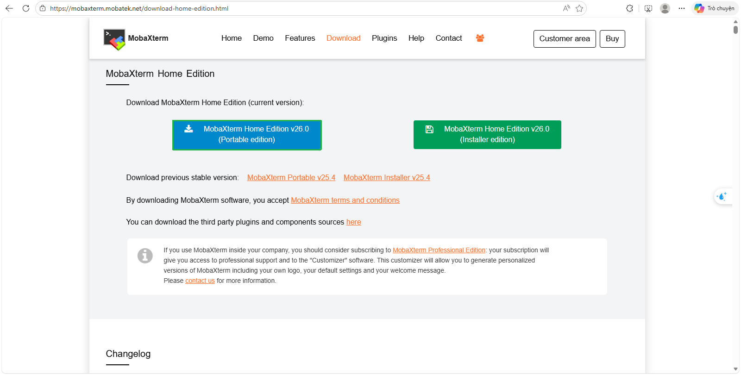Open the Help navigation item
741x375 pixels.
click(x=416, y=38)
